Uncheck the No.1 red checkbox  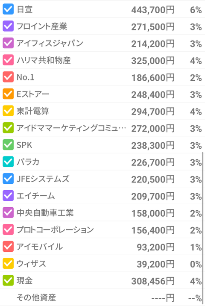8,77
